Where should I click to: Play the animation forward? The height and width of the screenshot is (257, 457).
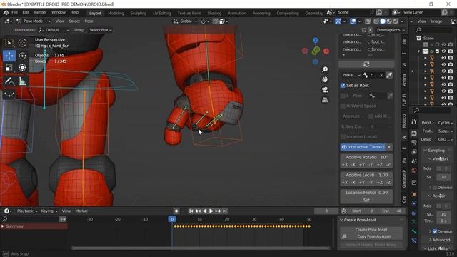pos(211,211)
